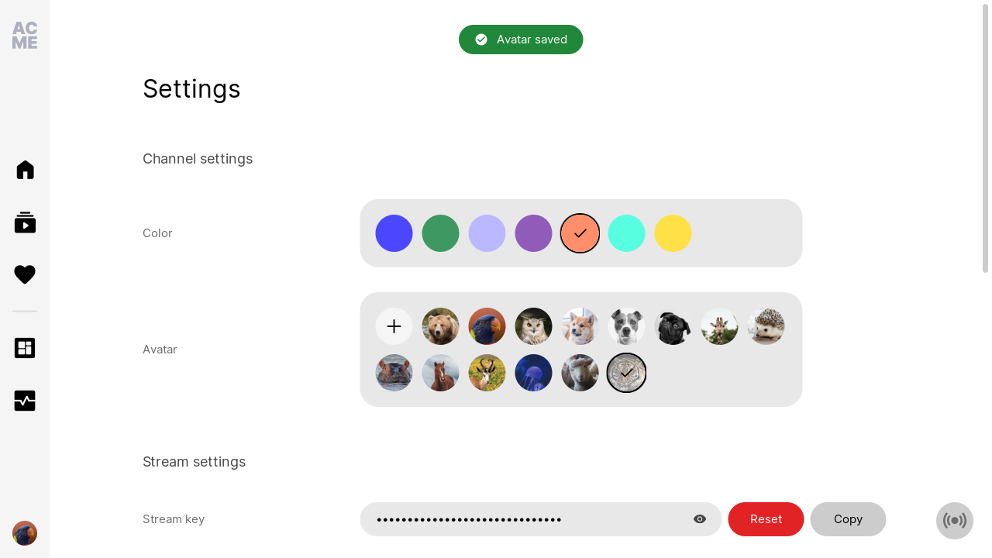This screenshot has width=992, height=558.
Task: Add a new avatar with plus button
Action: [x=394, y=326]
